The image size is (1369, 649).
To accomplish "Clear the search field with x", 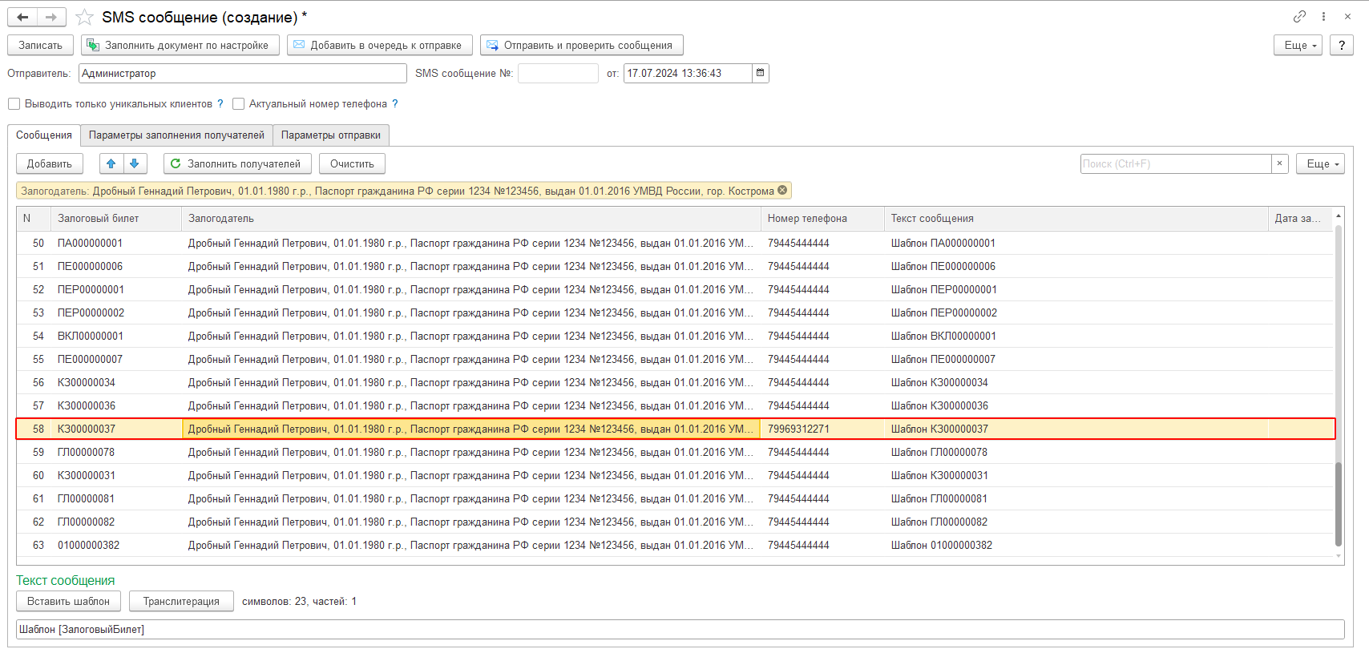I will click(1280, 163).
